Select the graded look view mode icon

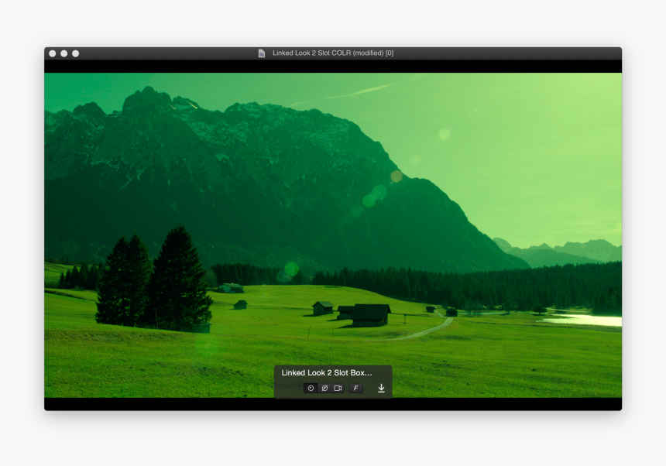coord(311,388)
